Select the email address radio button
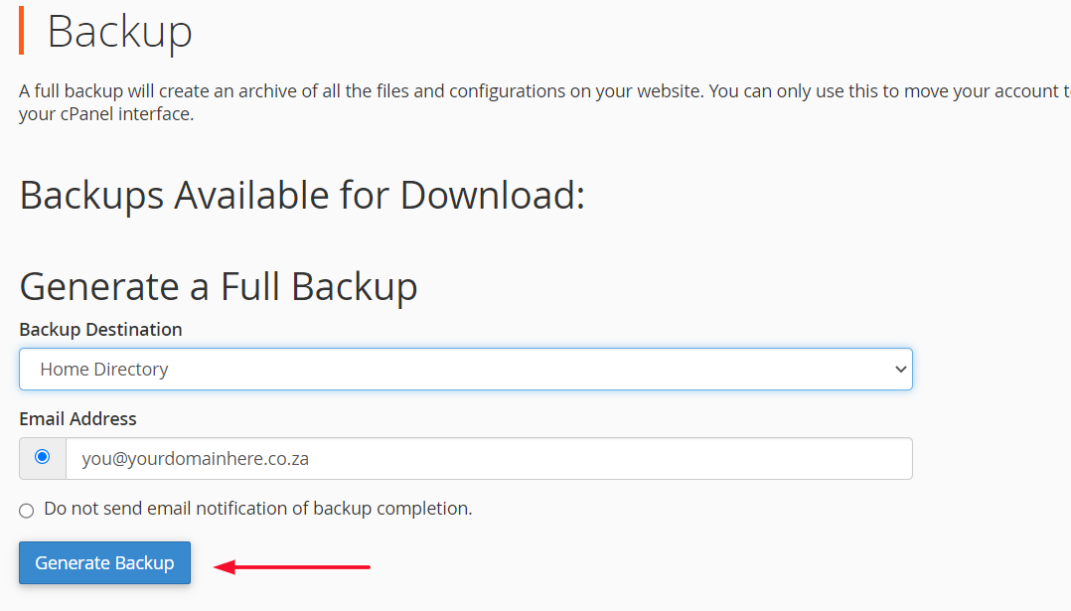Image resolution: width=1071 pixels, height=611 pixels. tap(42, 457)
